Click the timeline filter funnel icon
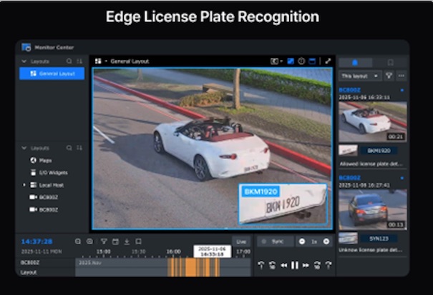The image size is (433, 295). tap(103, 241)
